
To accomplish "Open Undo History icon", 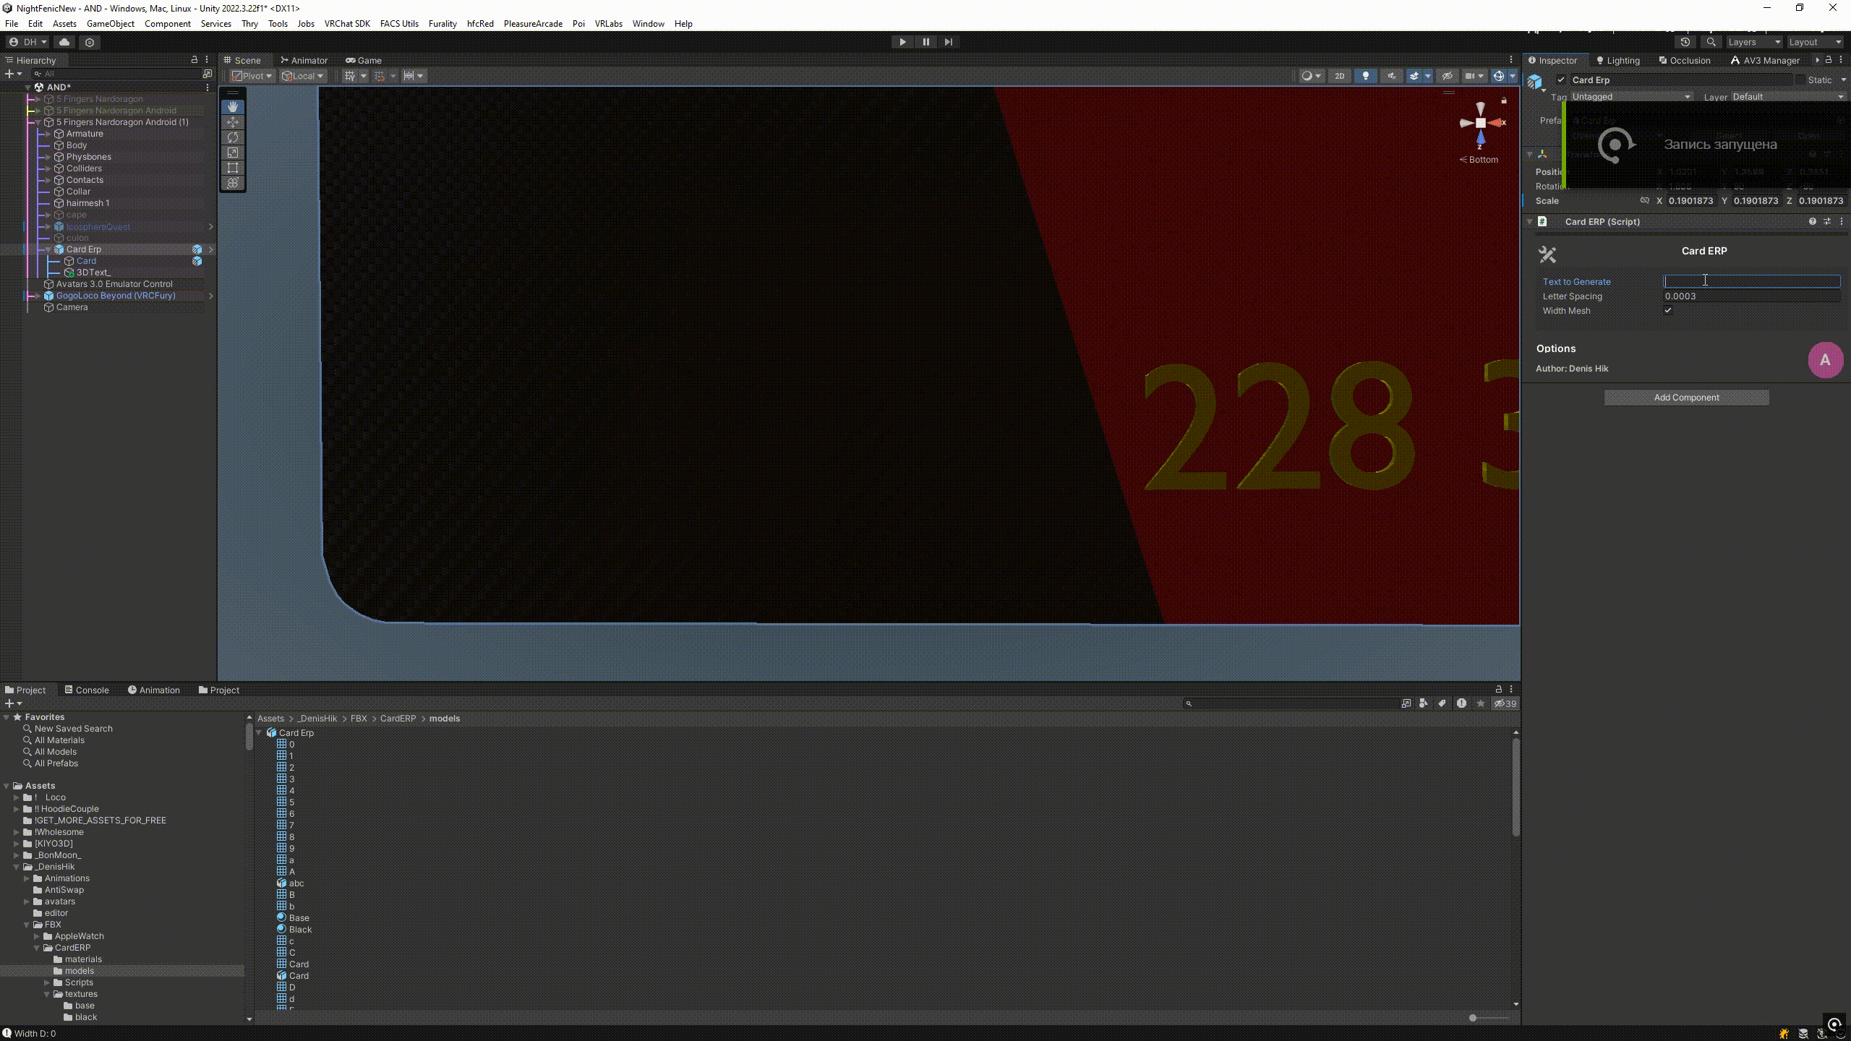I will click(x=1685, y=42).
